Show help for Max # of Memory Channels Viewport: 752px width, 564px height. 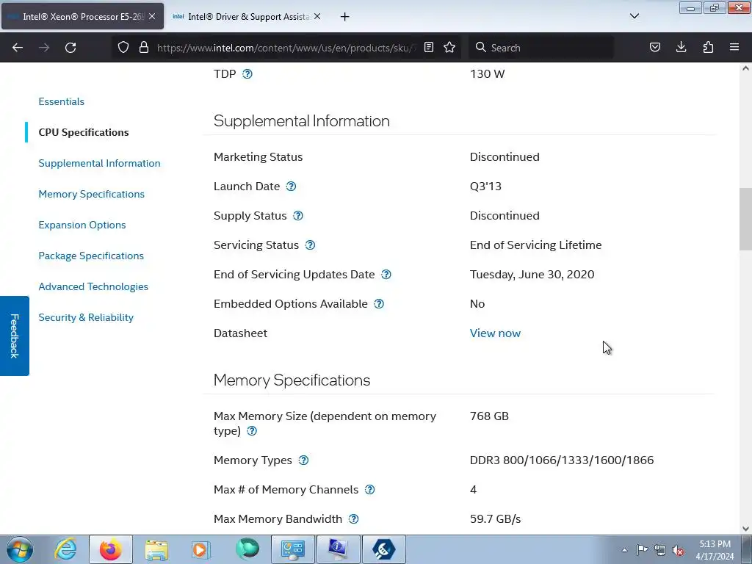coord(370,490)
